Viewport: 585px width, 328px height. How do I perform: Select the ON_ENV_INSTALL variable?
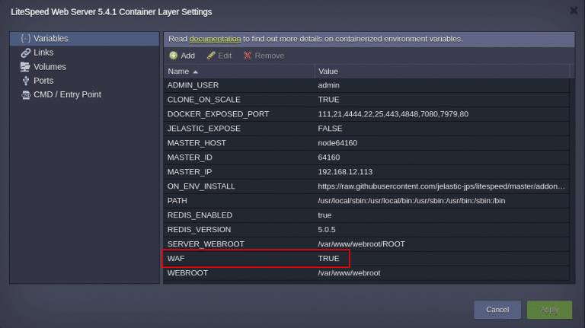(201, 186)
